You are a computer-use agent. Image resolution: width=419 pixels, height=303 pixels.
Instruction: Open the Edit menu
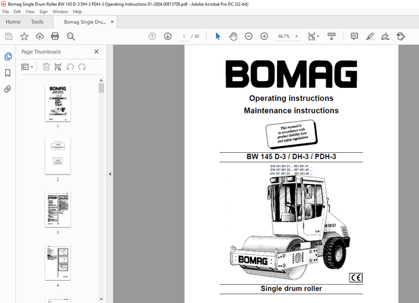click(18, 11)
